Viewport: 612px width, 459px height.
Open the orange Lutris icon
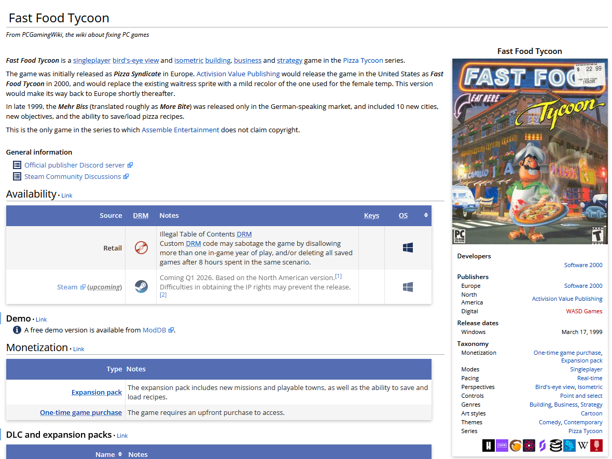point(515,446)
